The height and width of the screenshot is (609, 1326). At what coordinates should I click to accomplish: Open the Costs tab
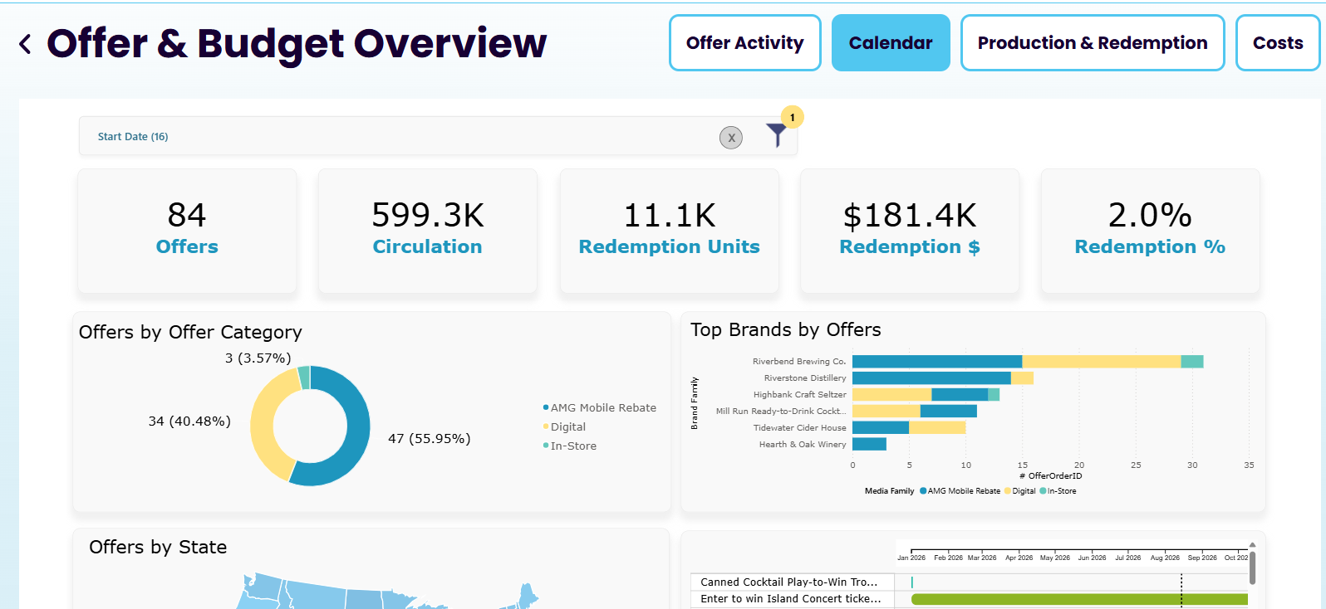(x=1278, y=43)
